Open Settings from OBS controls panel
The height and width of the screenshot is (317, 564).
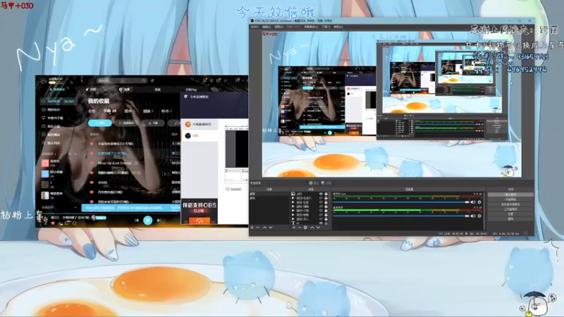[x=510, y=214]
